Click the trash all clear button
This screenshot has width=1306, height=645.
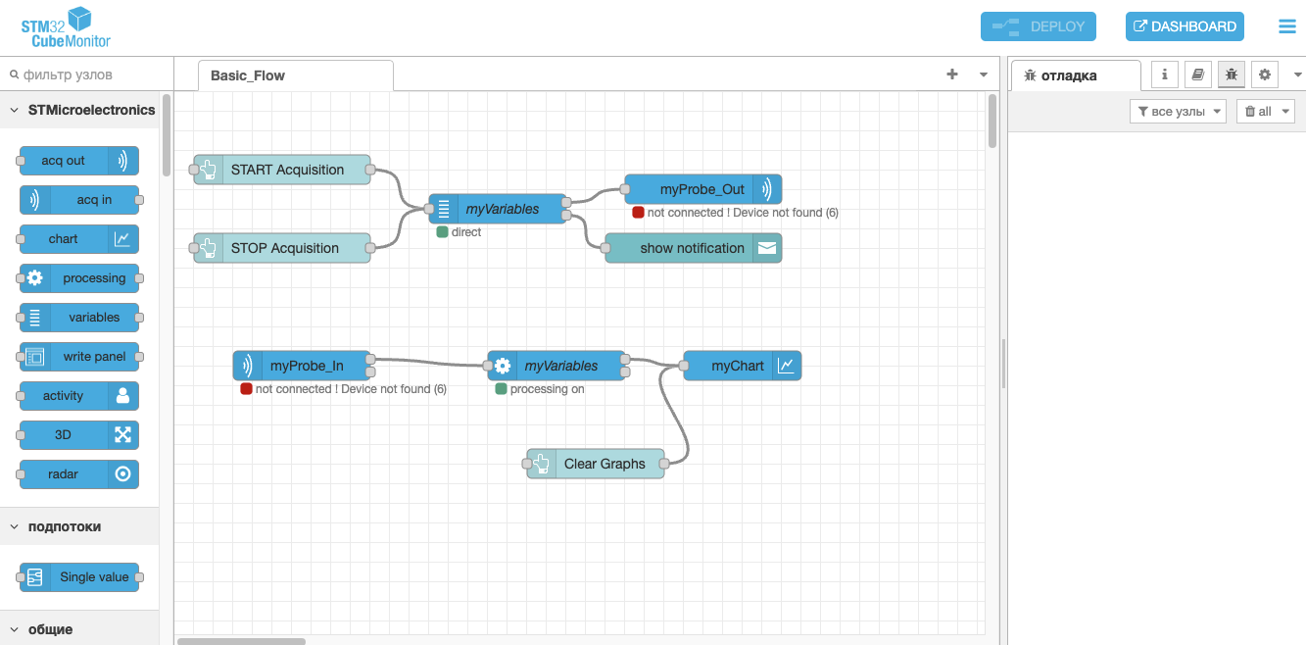(x=1258, y=112)
